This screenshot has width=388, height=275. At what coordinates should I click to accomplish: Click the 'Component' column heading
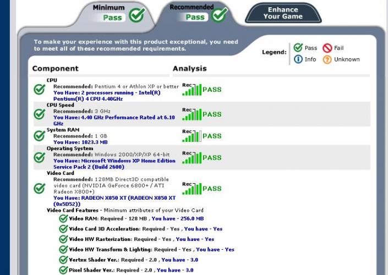(55, 69)
